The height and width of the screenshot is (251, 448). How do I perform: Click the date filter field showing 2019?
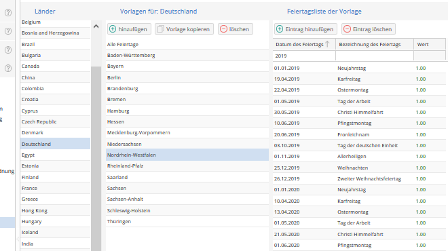pyautogui.click(x=304, y=56)
